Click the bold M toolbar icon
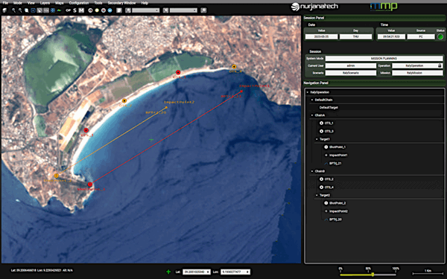 point(81,10)
